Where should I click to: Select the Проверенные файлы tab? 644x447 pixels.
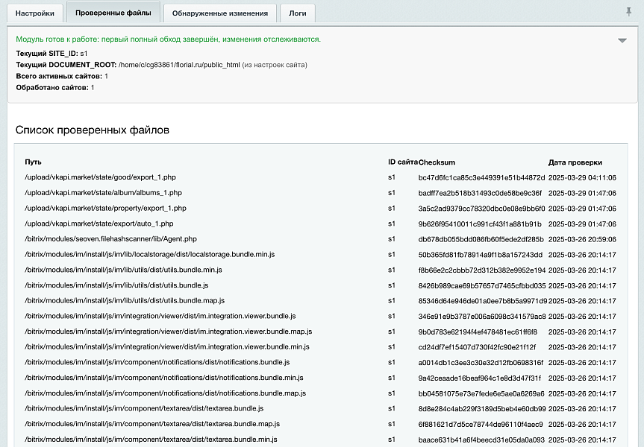pyautogui.click(x=116, y=13)
